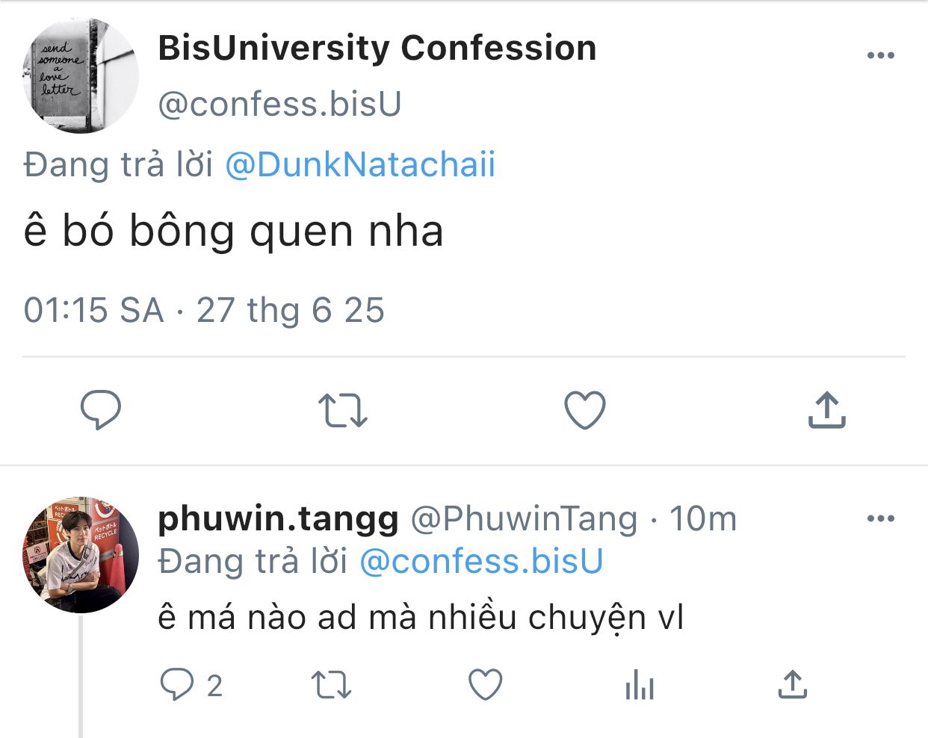Like the main tweet 'ê bó bông quen nha'
This screenshot has width=928, height=738.
click(584, 410)
